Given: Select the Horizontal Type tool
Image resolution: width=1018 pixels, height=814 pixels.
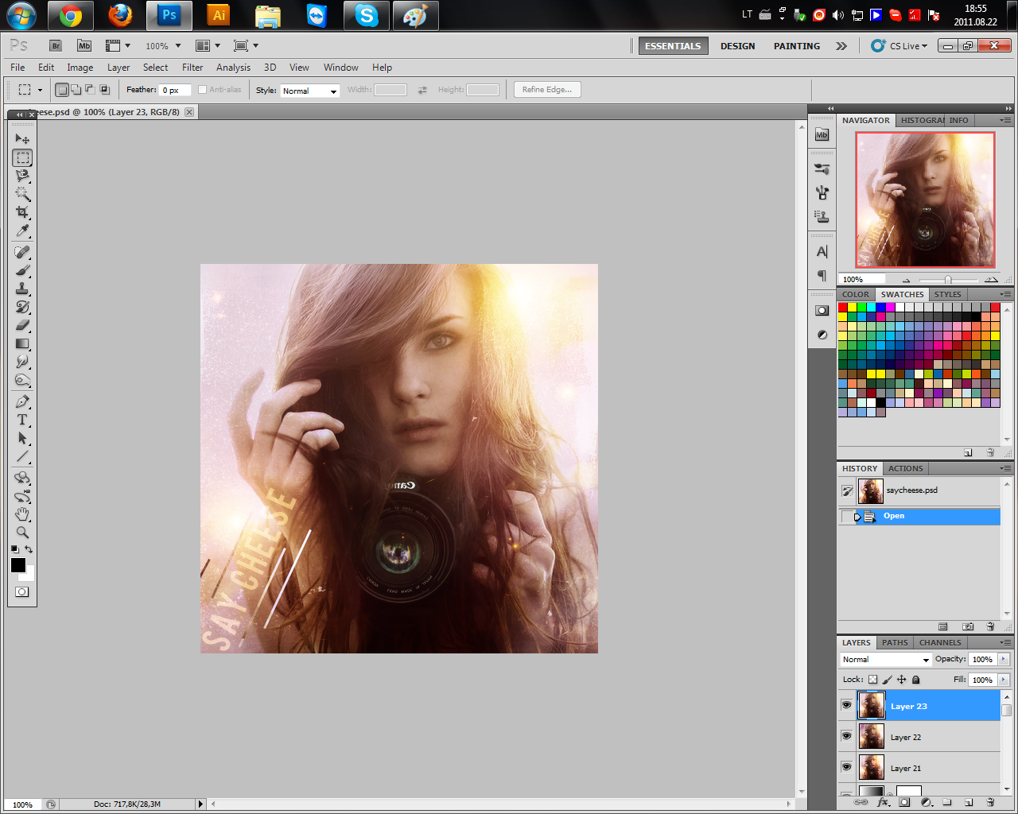Looking at the screenshot, I should click(22, 420).
